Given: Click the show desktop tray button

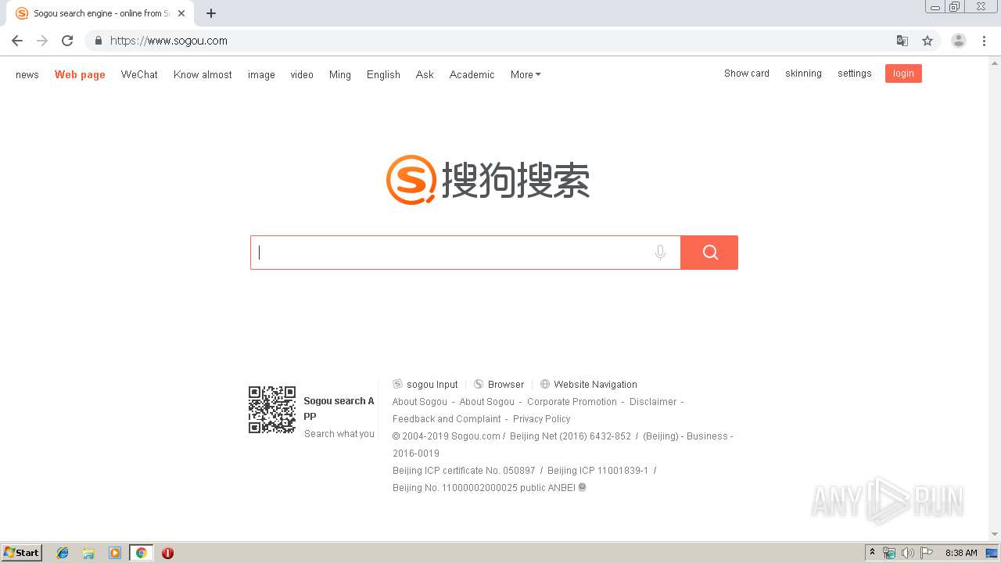Looking at the screenshot, I should click(x=993, y=553).
